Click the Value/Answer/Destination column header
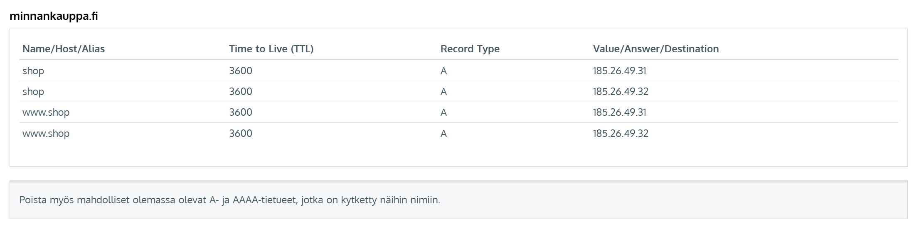This screenshot has height=229, width=914. point(655,49)
